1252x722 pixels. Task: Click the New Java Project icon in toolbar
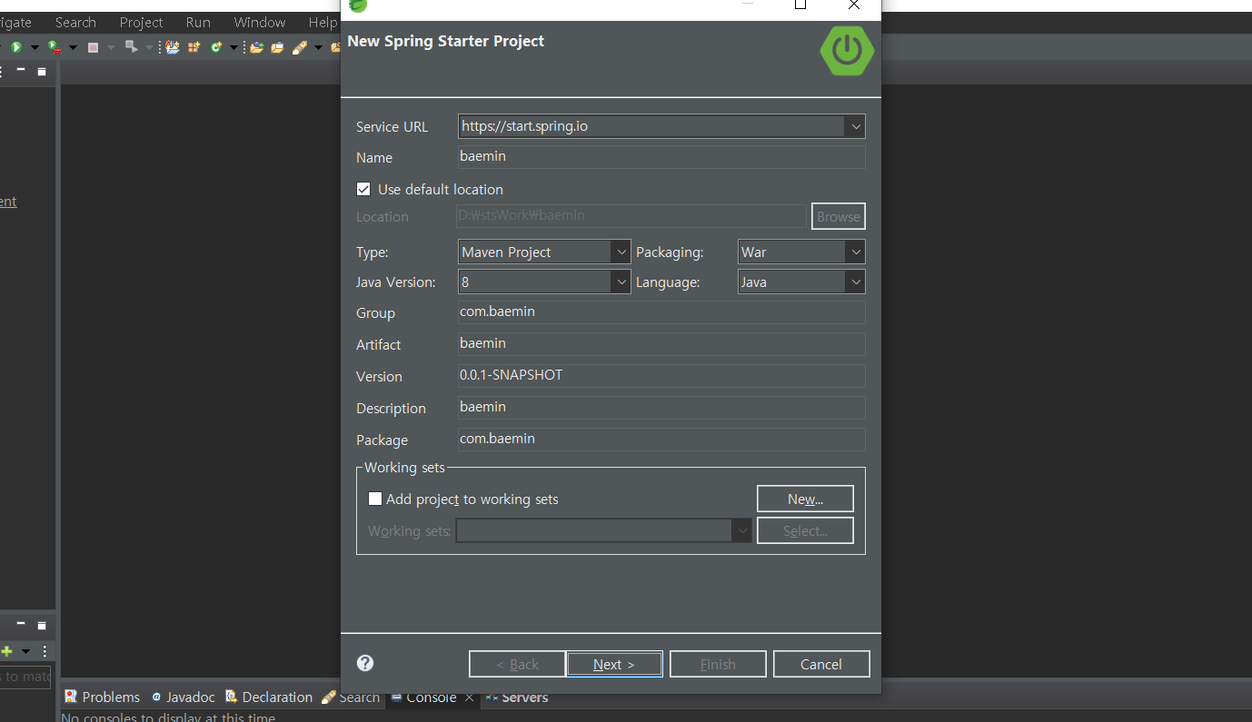click(x=173, y=47)
